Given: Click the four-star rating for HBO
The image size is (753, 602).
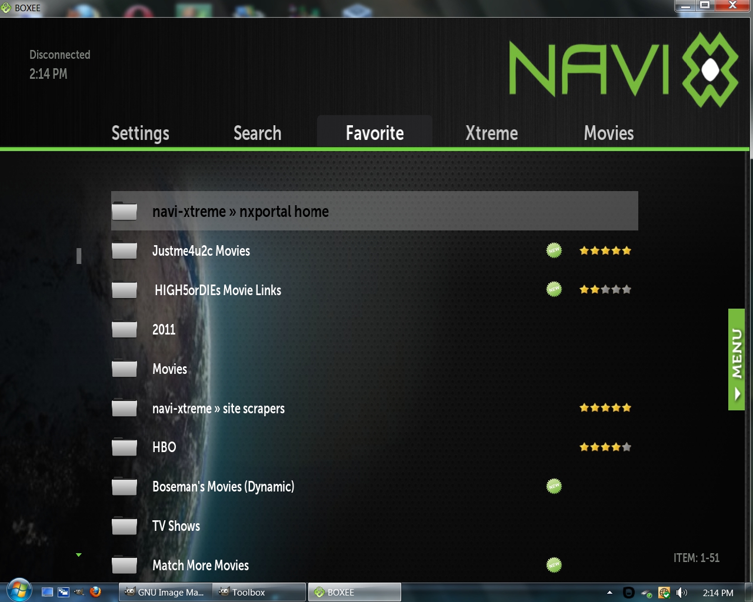Looking at the screenshot, I should pos(605,447).
